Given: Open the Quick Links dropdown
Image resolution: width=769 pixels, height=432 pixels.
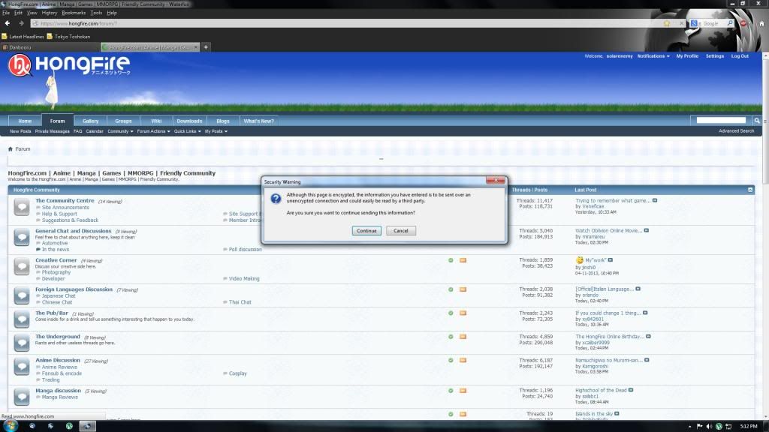Looking at the screenshot, I should [x=187, y=131].
